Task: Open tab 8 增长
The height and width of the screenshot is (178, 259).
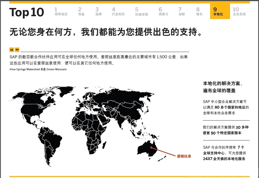Action: 199,11
